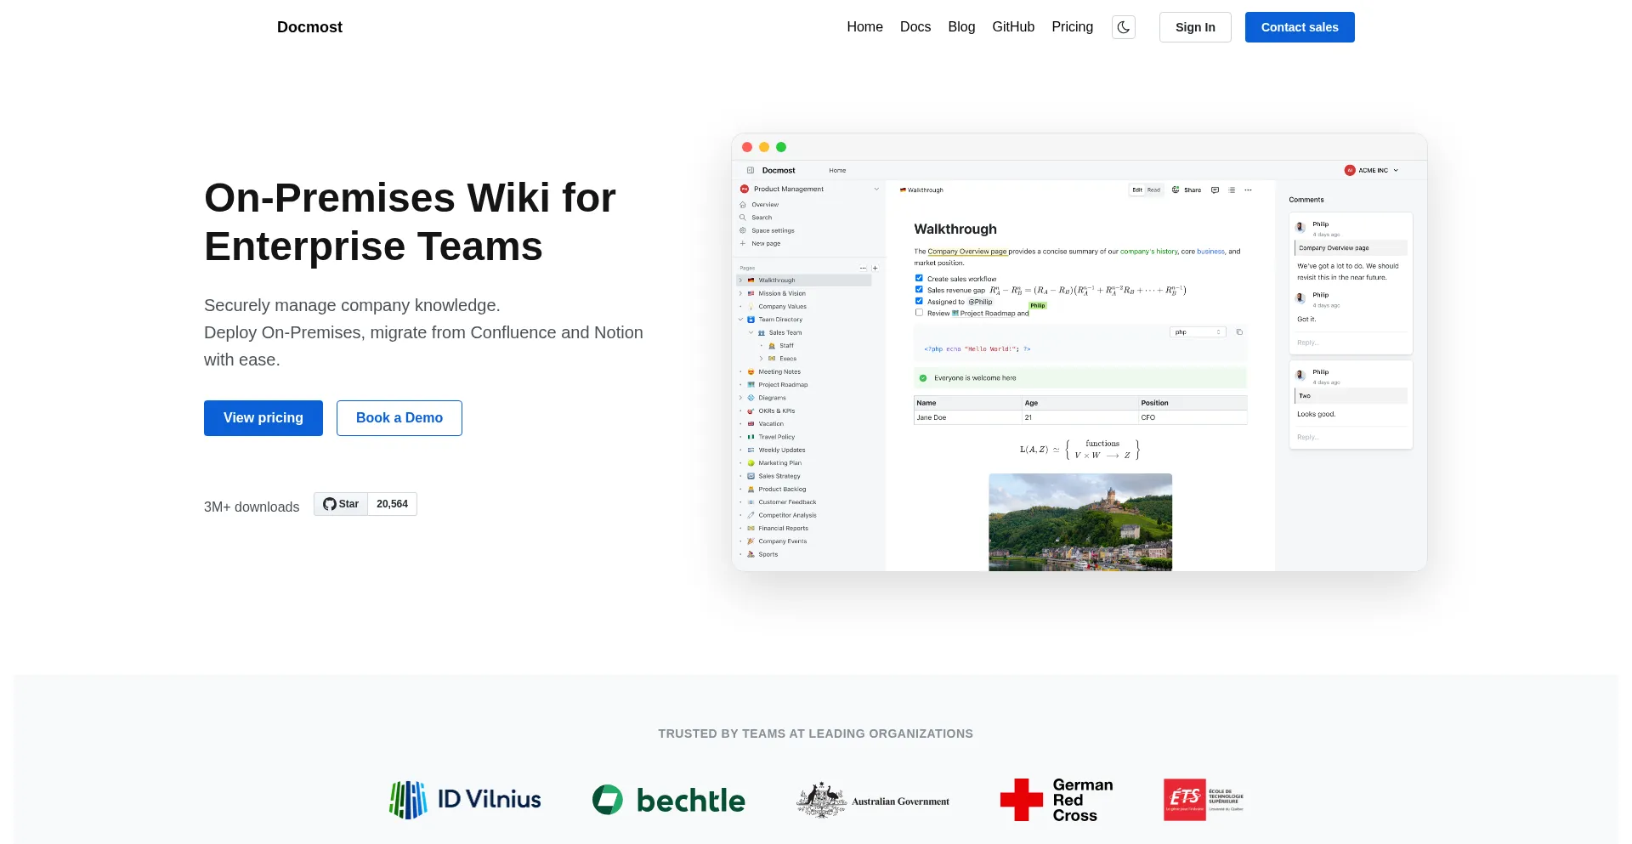Select Sports in the page tree
The width and height of the screenshot is (1632, 844).
pyautogui.click(x=768, y=554)
